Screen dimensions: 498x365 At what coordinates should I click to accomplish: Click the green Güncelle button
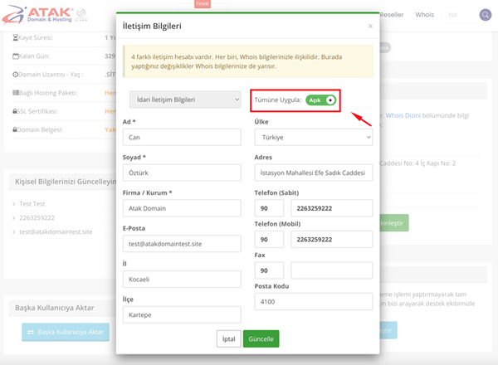pyautogui.click(x=261, y=339)
